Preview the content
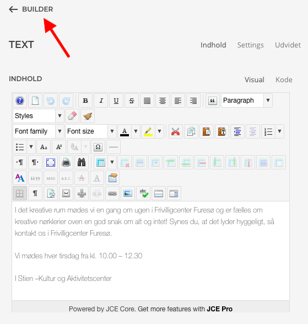The height and width of the screenshot is (324, 308). 51,193
